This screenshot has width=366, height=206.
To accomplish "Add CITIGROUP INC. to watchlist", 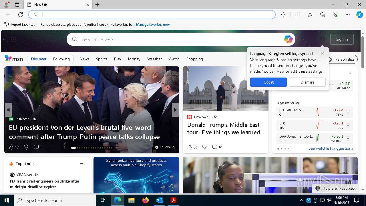I will pyautogui.click(x=348, y=112).
